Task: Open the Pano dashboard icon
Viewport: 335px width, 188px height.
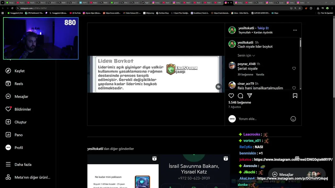Action: point(8,135)
